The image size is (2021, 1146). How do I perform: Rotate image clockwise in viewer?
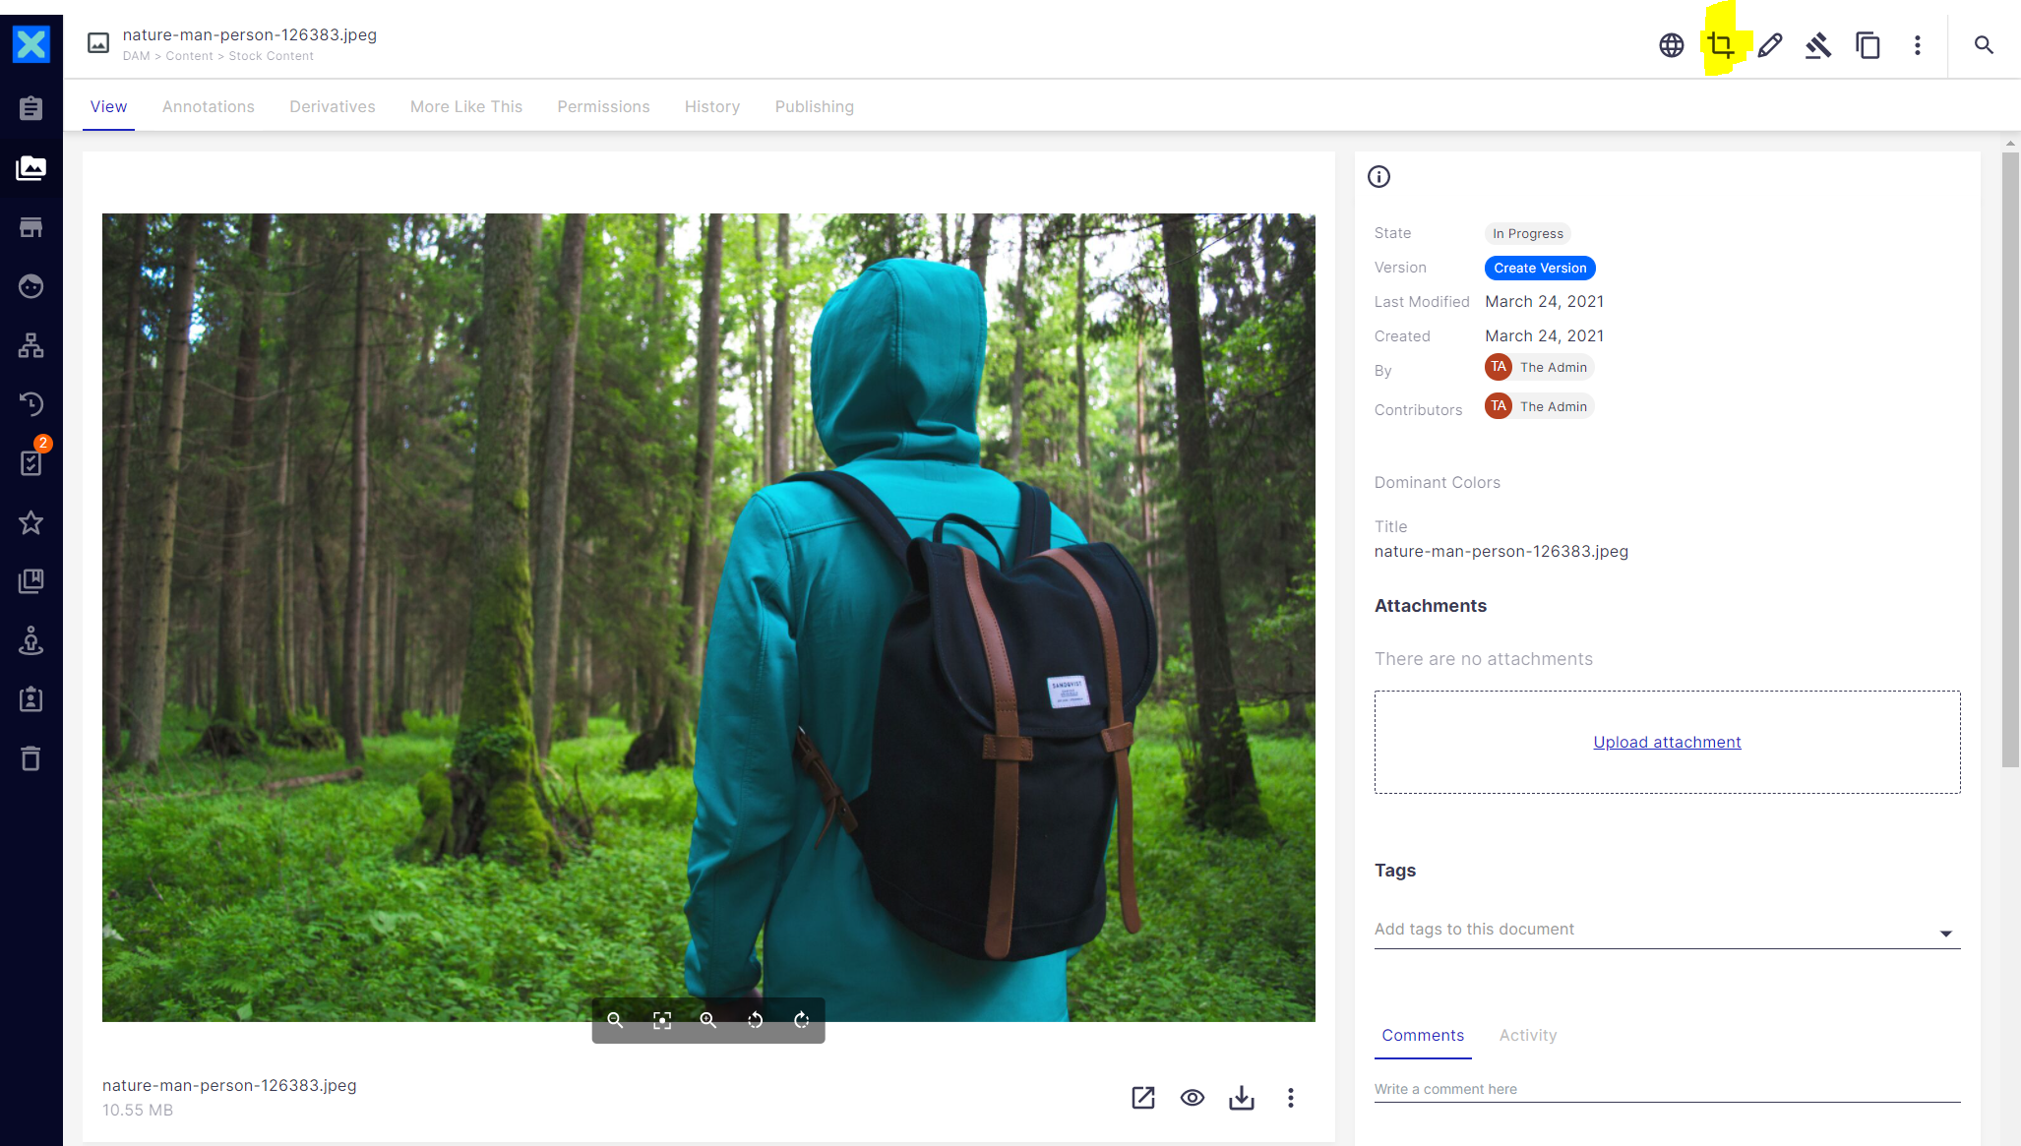point(801,1020)
